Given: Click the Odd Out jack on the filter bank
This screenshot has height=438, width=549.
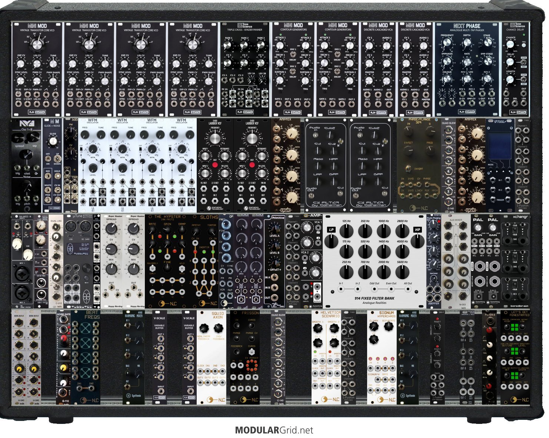Looking at the screenshot, I should (x=375, y=289).
